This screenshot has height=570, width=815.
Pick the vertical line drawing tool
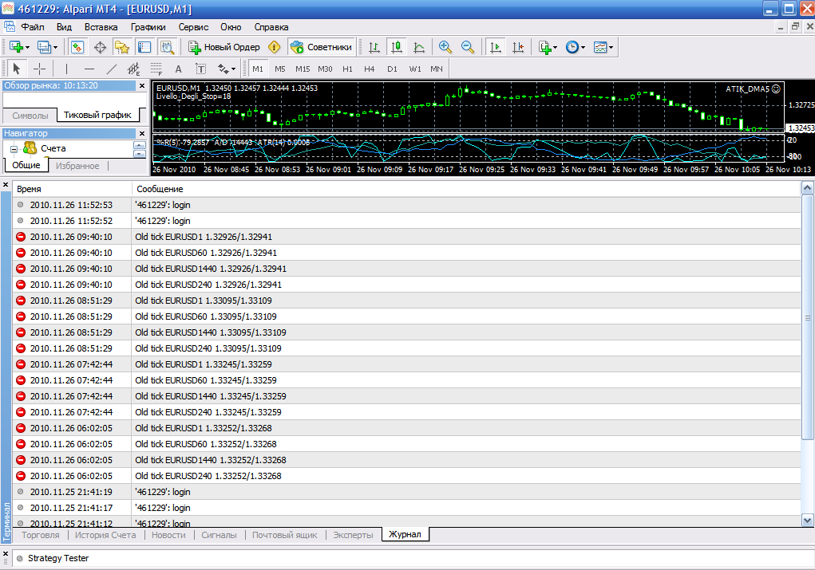66,69
